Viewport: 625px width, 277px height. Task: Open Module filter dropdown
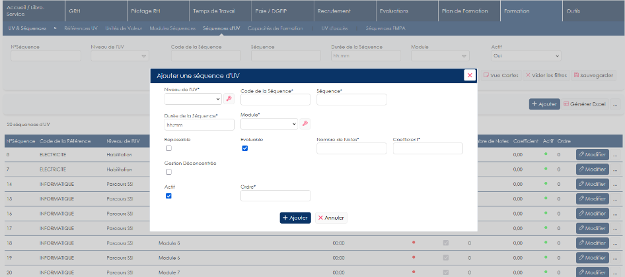point(440,56)
